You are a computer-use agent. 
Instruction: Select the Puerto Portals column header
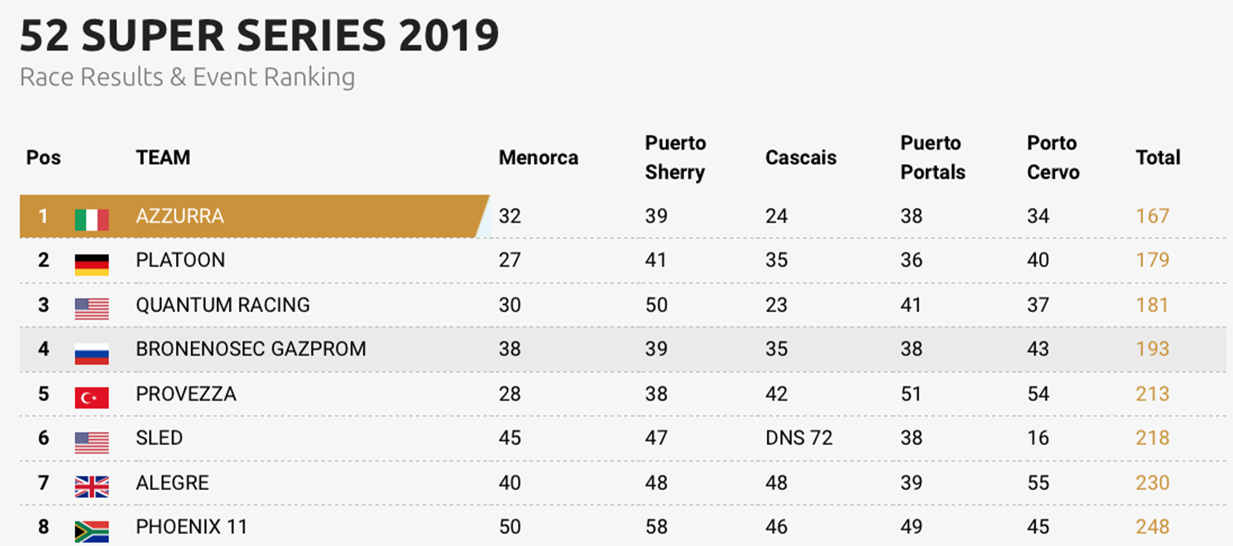click(x=932, y=157)
